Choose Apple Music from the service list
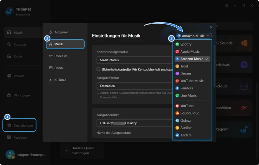 click(192, 52)
